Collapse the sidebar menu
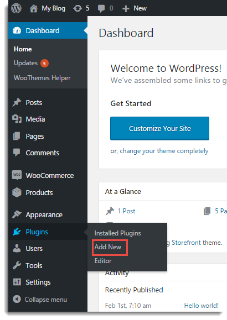 coord(40,300)
